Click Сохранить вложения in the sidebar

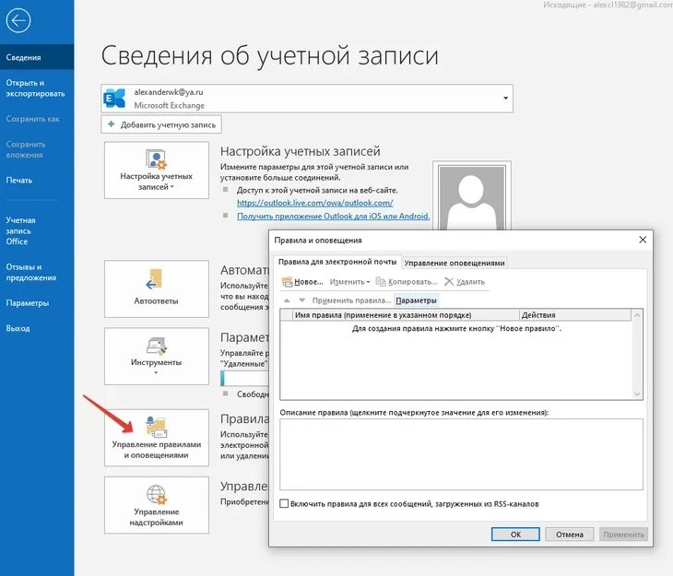[x=26, y=149]
